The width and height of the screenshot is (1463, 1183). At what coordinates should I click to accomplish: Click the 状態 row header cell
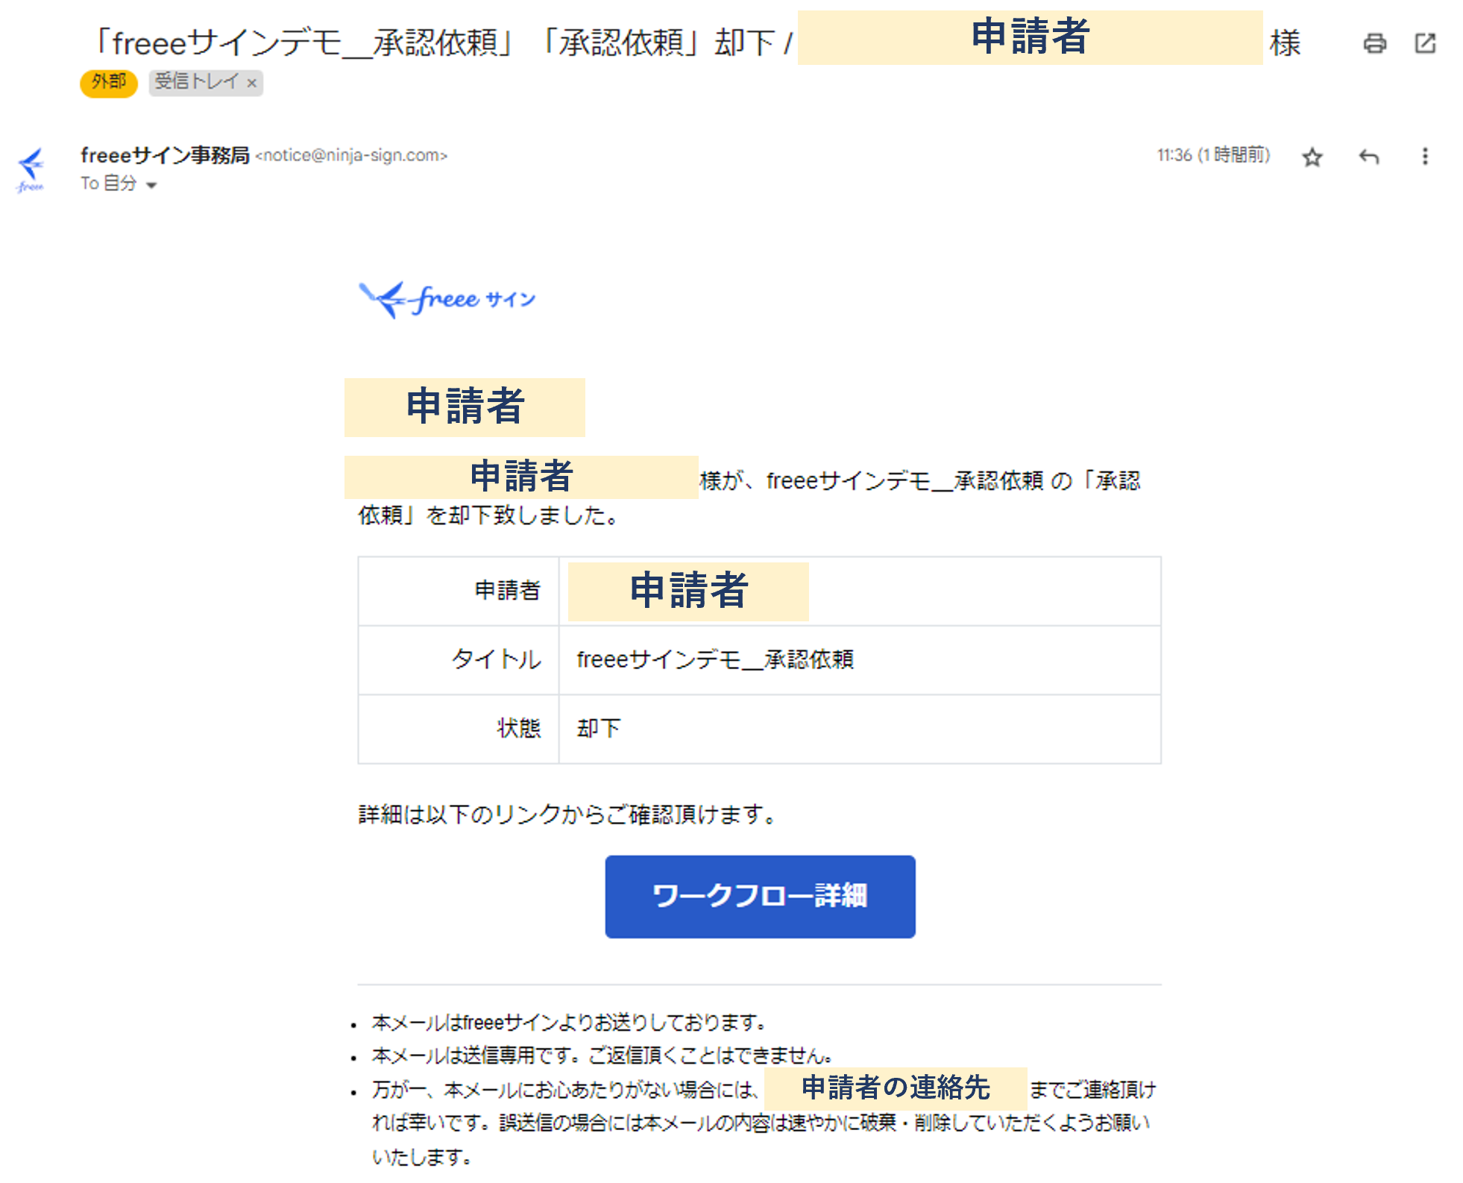click(x=459, y=729)
